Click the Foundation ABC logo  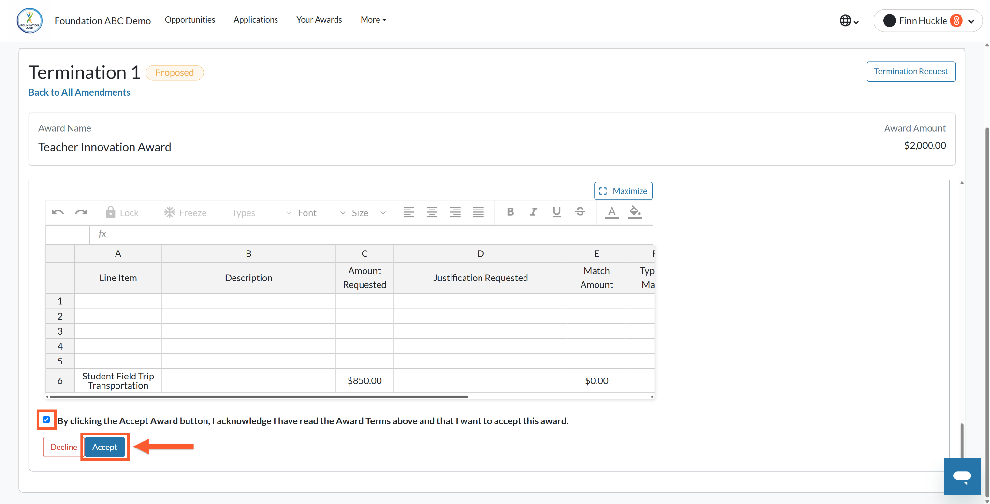pyautogui.click(x=29, y=21)
